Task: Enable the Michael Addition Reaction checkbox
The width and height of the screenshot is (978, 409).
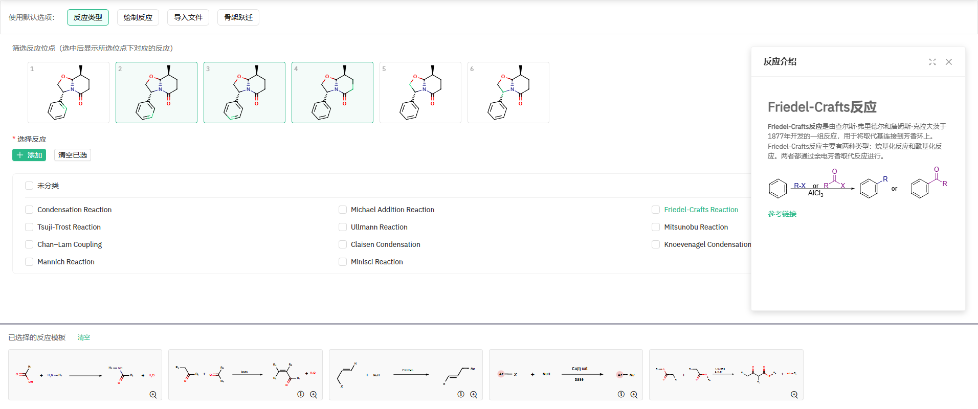Action: pyautogui.click(x=343, y=210)
